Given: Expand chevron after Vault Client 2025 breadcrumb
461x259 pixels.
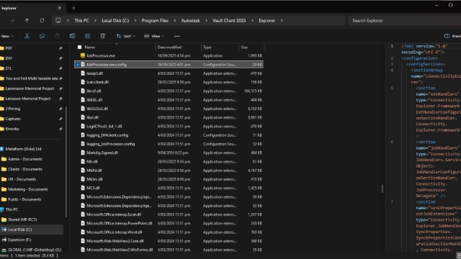Looking at the screenshot, I should 252,21.
